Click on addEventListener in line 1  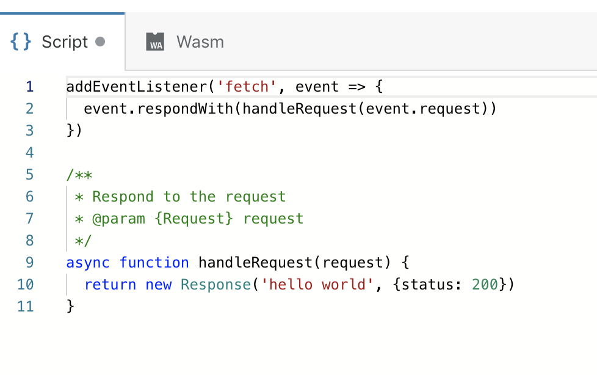click(x=137, y=87)
